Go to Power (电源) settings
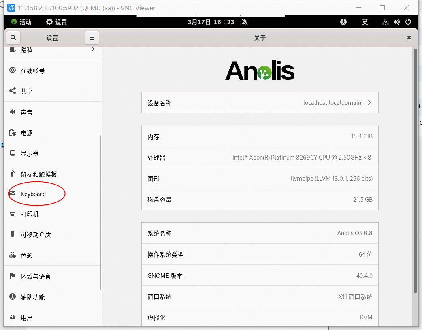Image resolution: width=422 pixels, height=330 pixels. (27, 133)
